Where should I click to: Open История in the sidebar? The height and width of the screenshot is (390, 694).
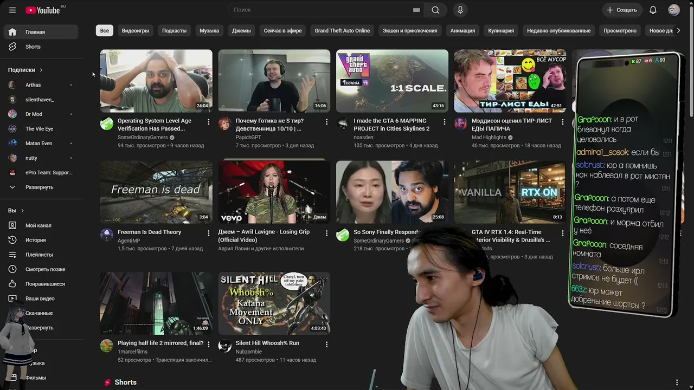(x=41, y=240)
